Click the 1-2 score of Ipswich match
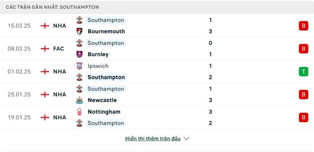The image size is (314, 152). tap(210, 72)
